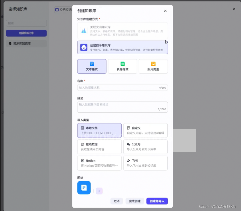Close the 创建知识库 dialog

tap(165, 11)
